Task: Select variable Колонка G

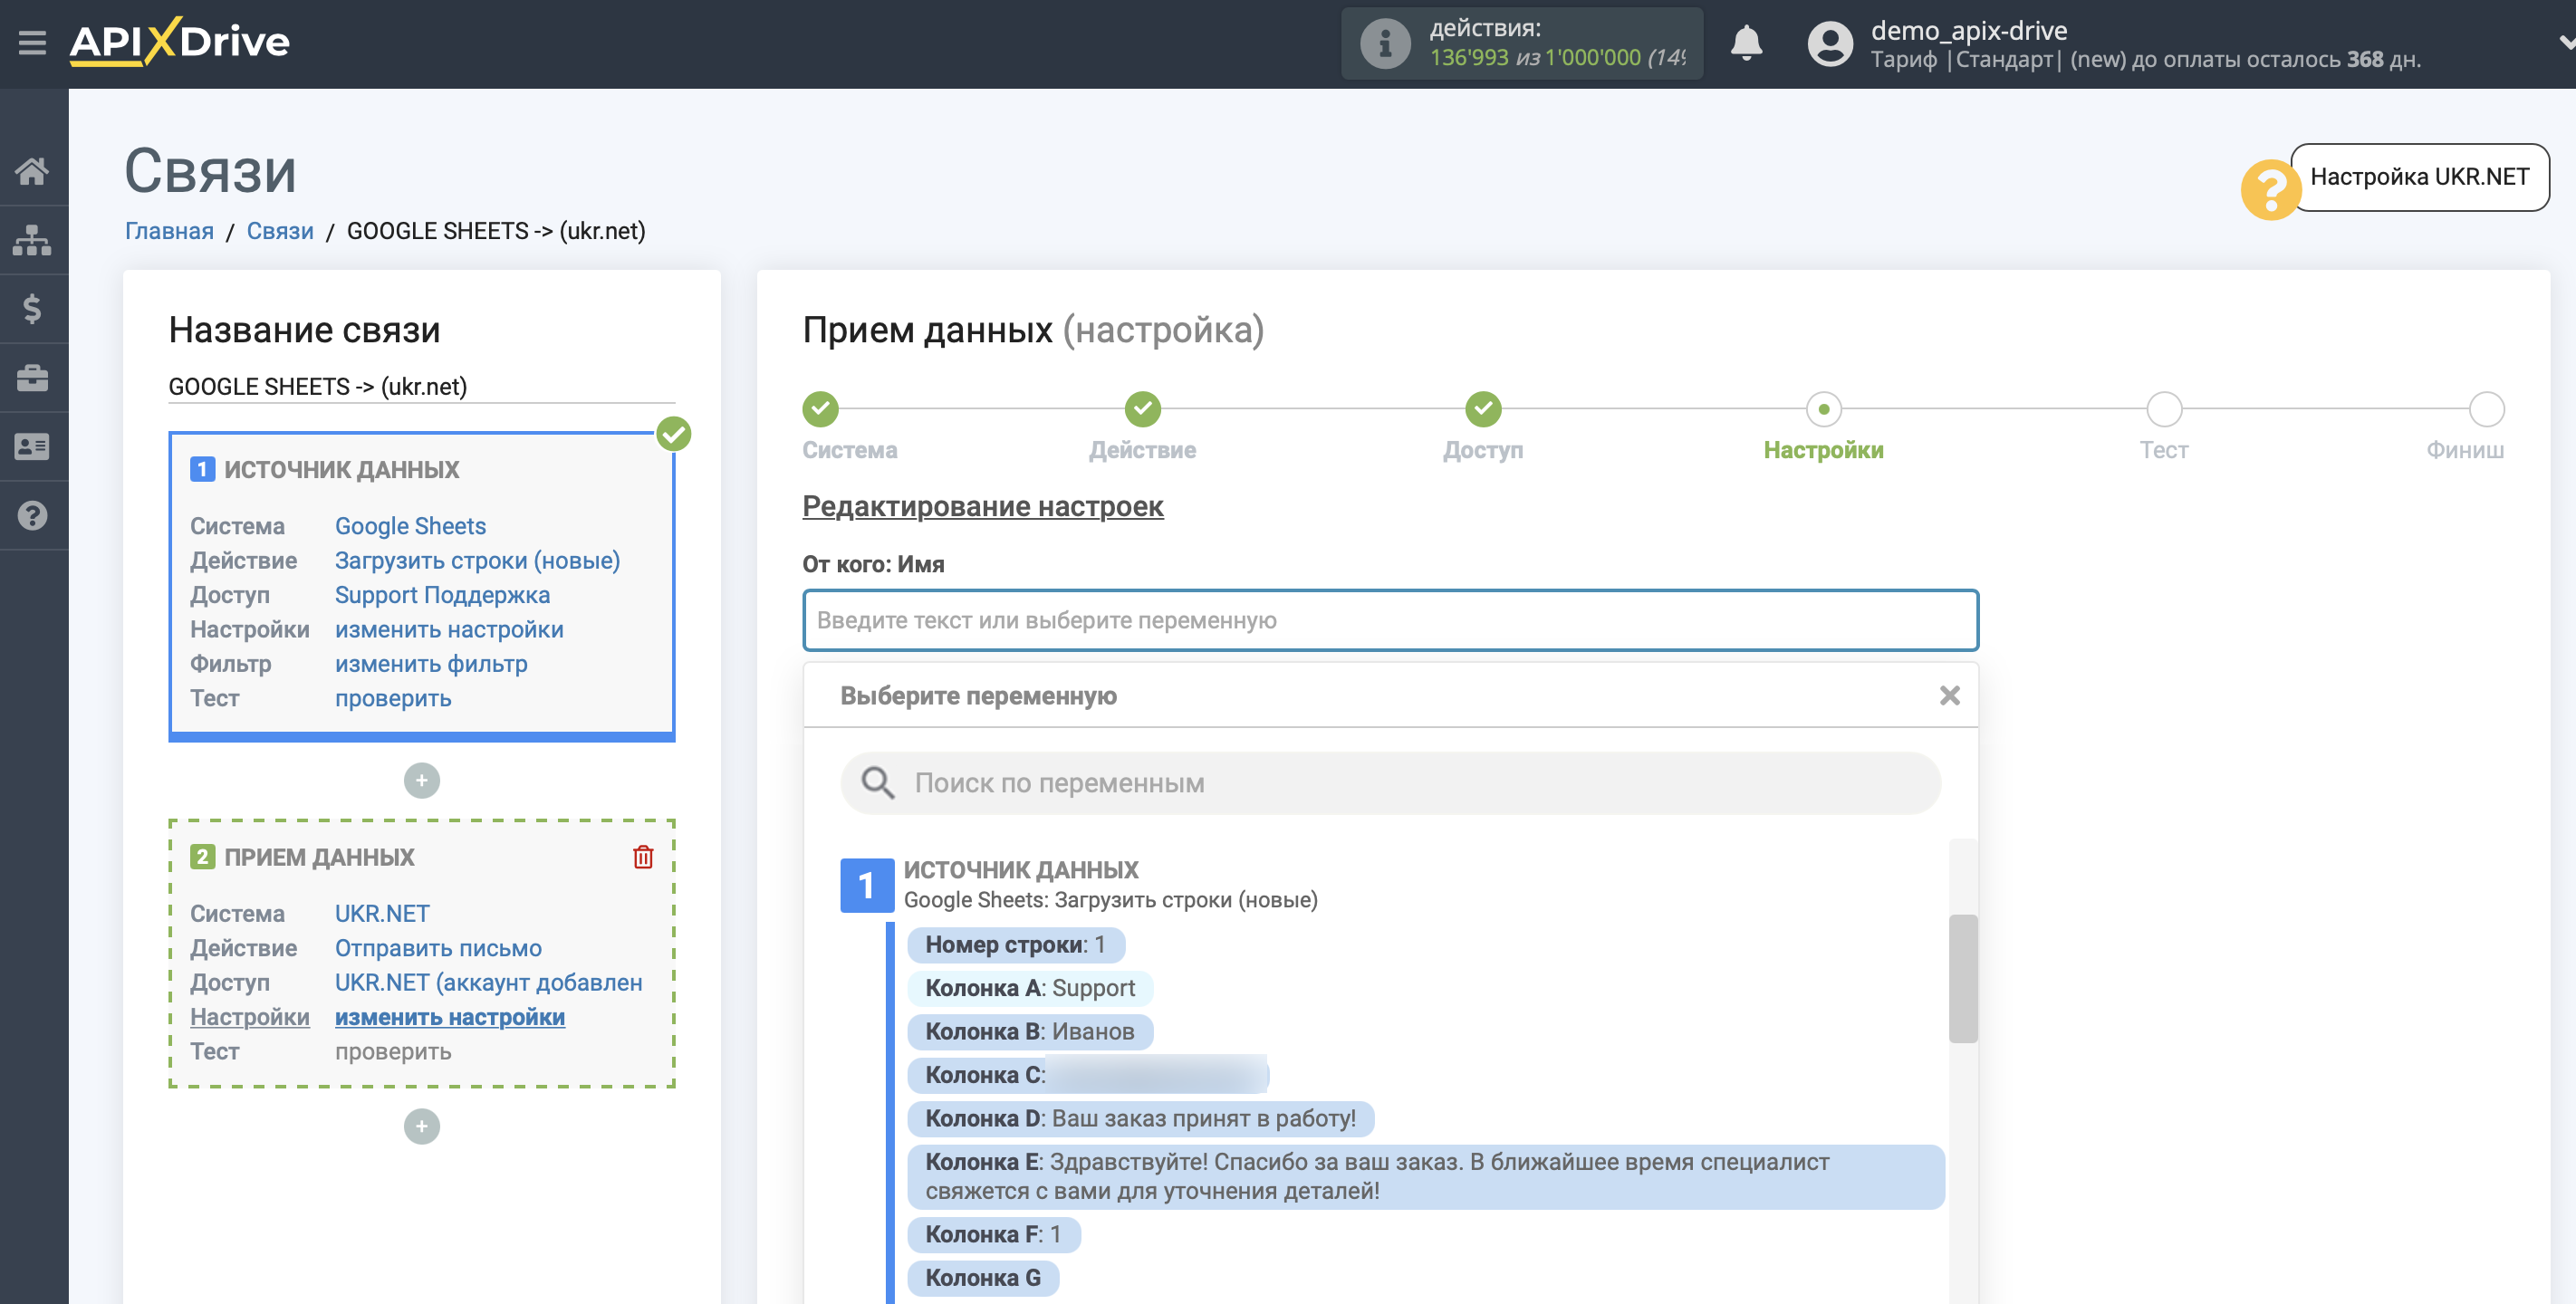Action: [x=982, y=1278]
